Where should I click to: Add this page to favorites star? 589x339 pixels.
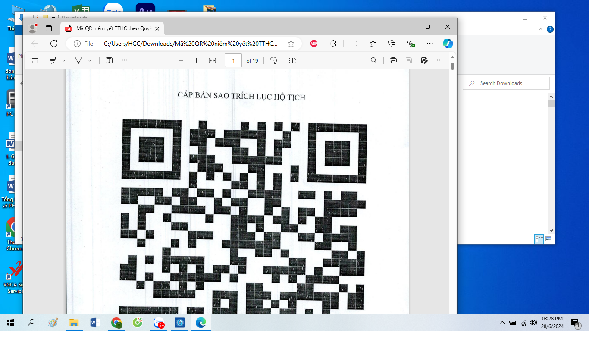[x=291, y=44]
